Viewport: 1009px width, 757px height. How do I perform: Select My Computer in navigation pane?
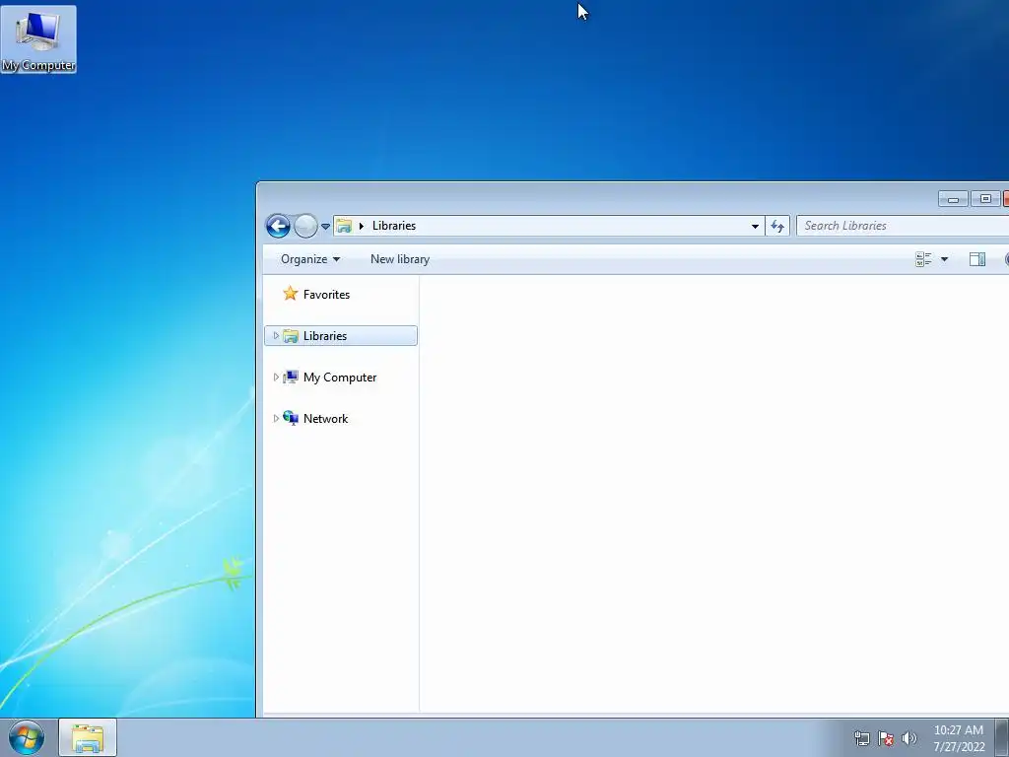coord(340,378)
